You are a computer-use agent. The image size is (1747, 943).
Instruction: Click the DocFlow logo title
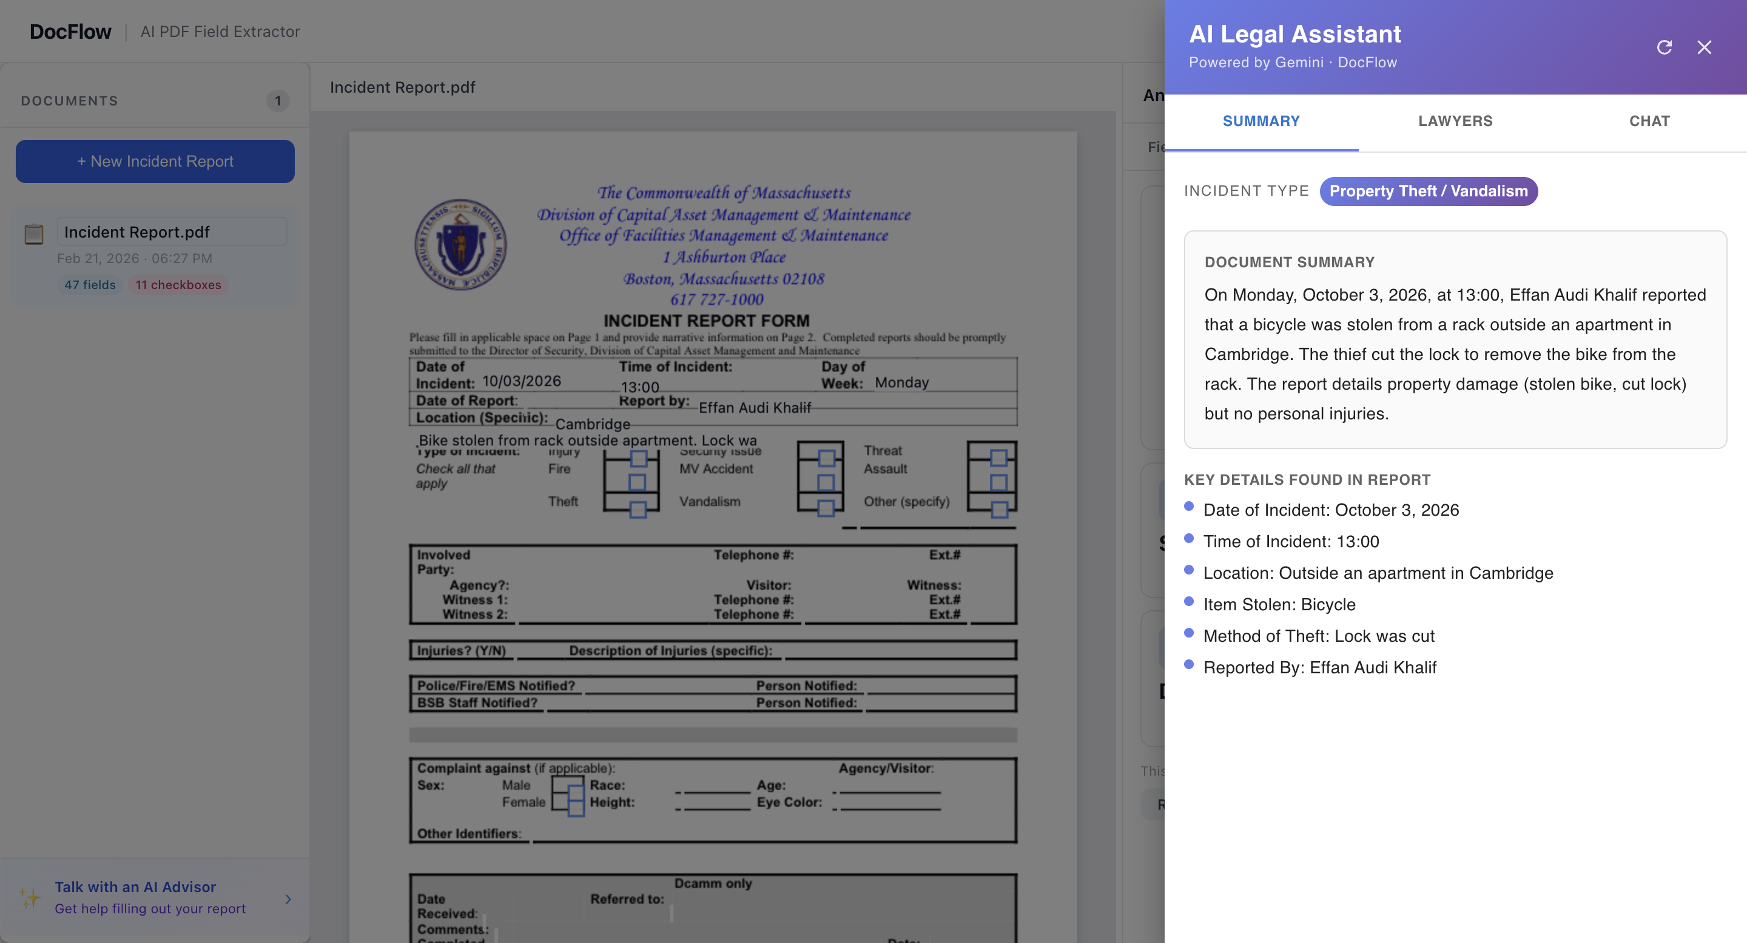click(x=70, y=32)
